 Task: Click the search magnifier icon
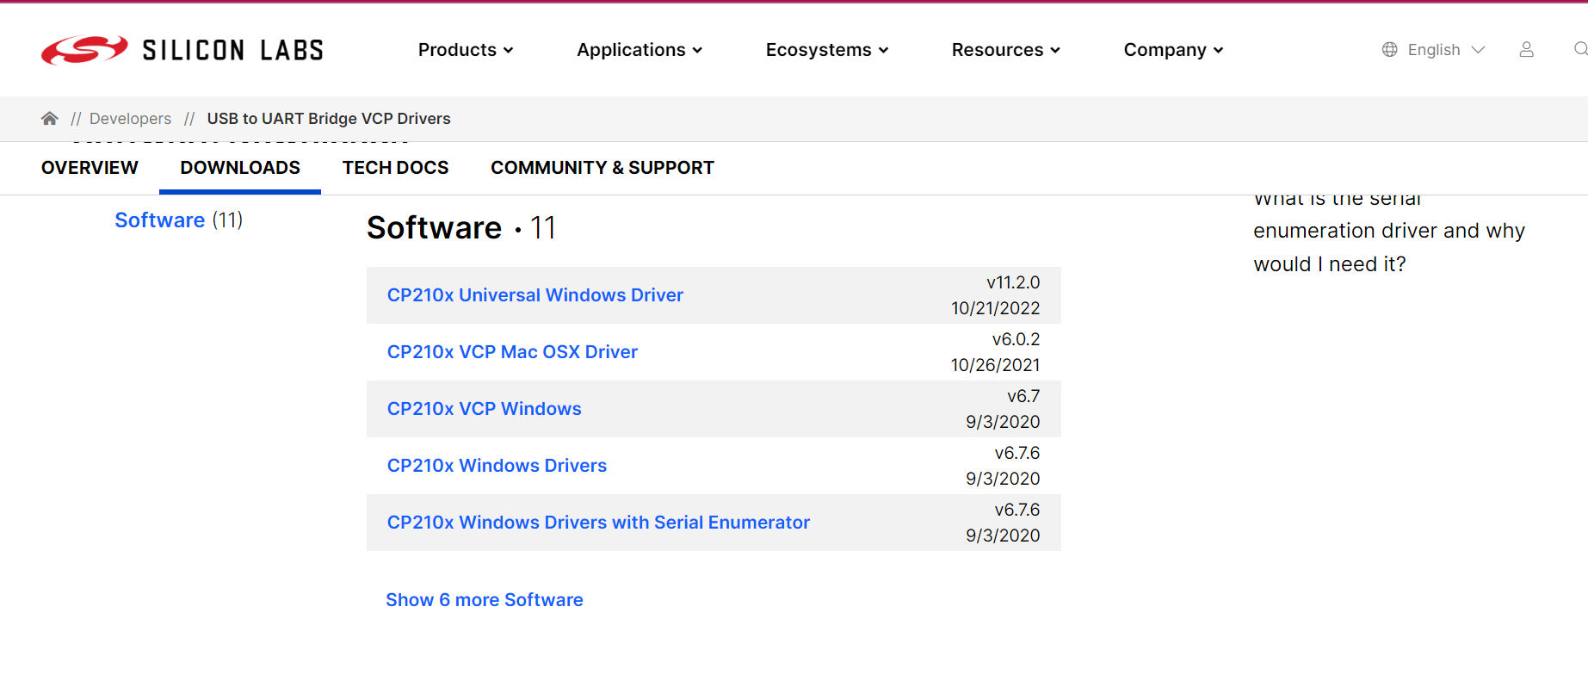[1580, 50]
